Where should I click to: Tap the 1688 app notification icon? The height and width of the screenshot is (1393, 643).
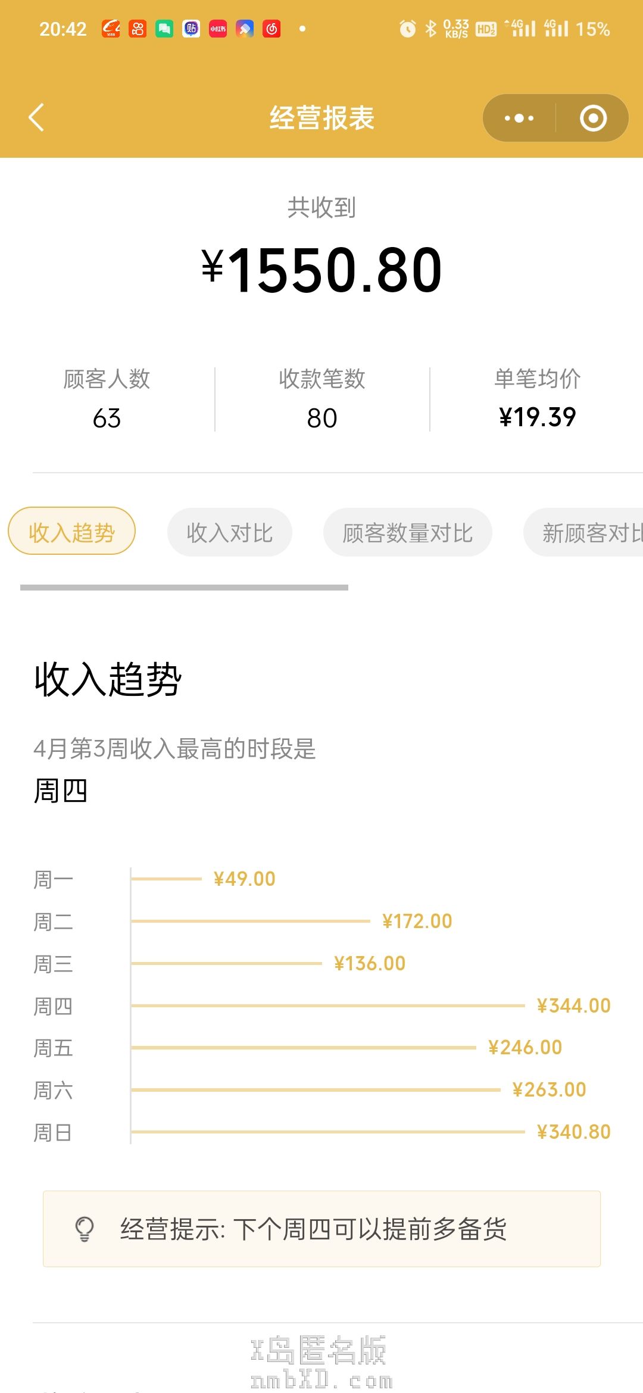[111, 29]
